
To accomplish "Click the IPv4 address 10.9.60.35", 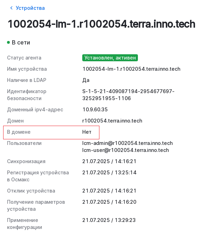I will 95,110.
